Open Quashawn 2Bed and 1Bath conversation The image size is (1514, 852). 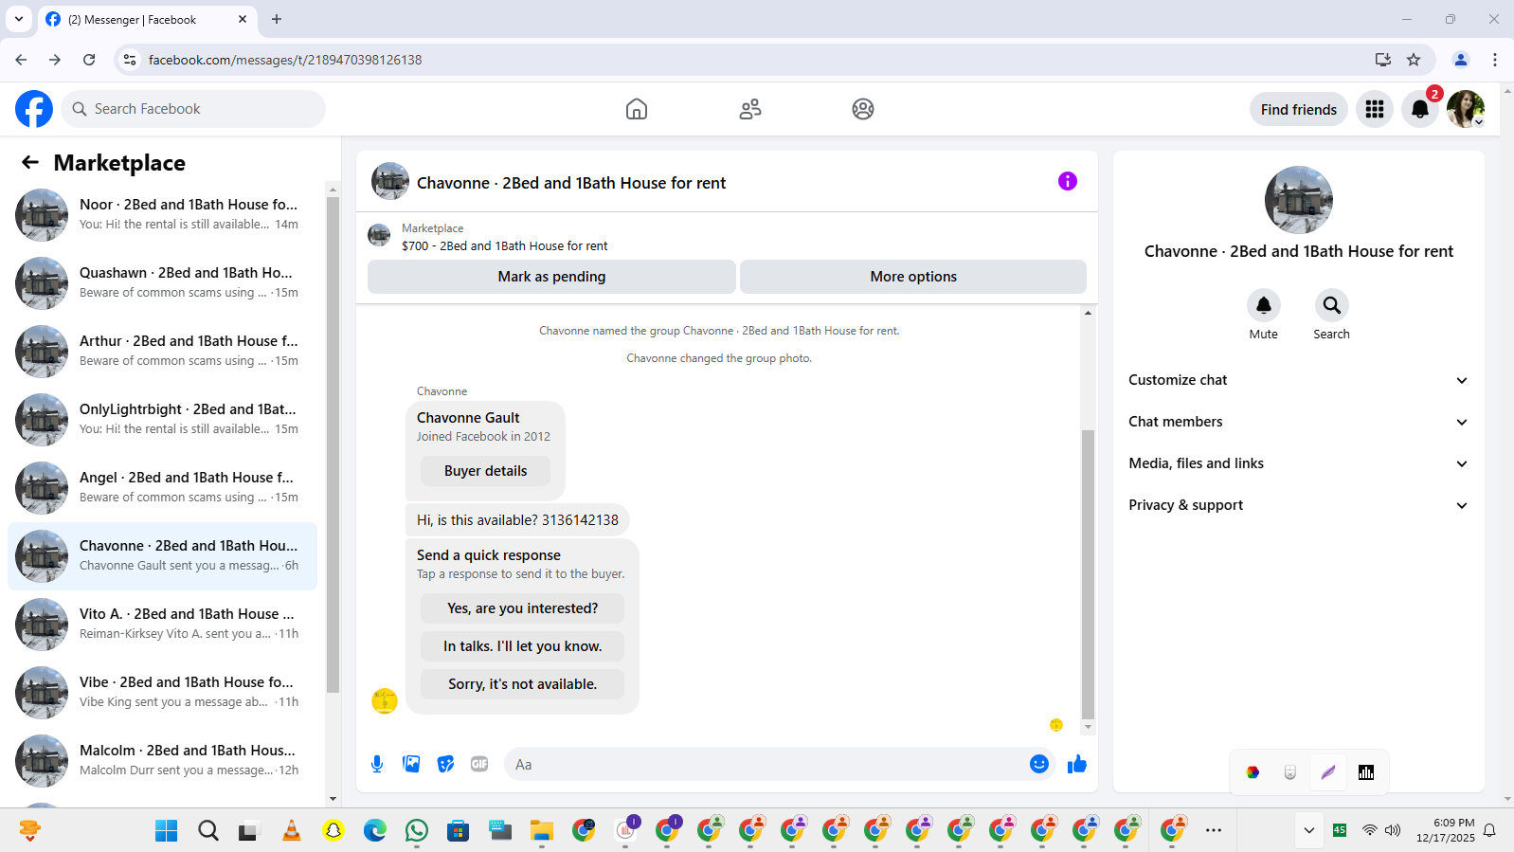click(x=163, y=282)
